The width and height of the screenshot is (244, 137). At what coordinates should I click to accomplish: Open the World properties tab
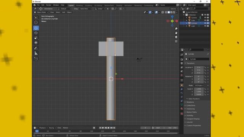pos(181,75)
